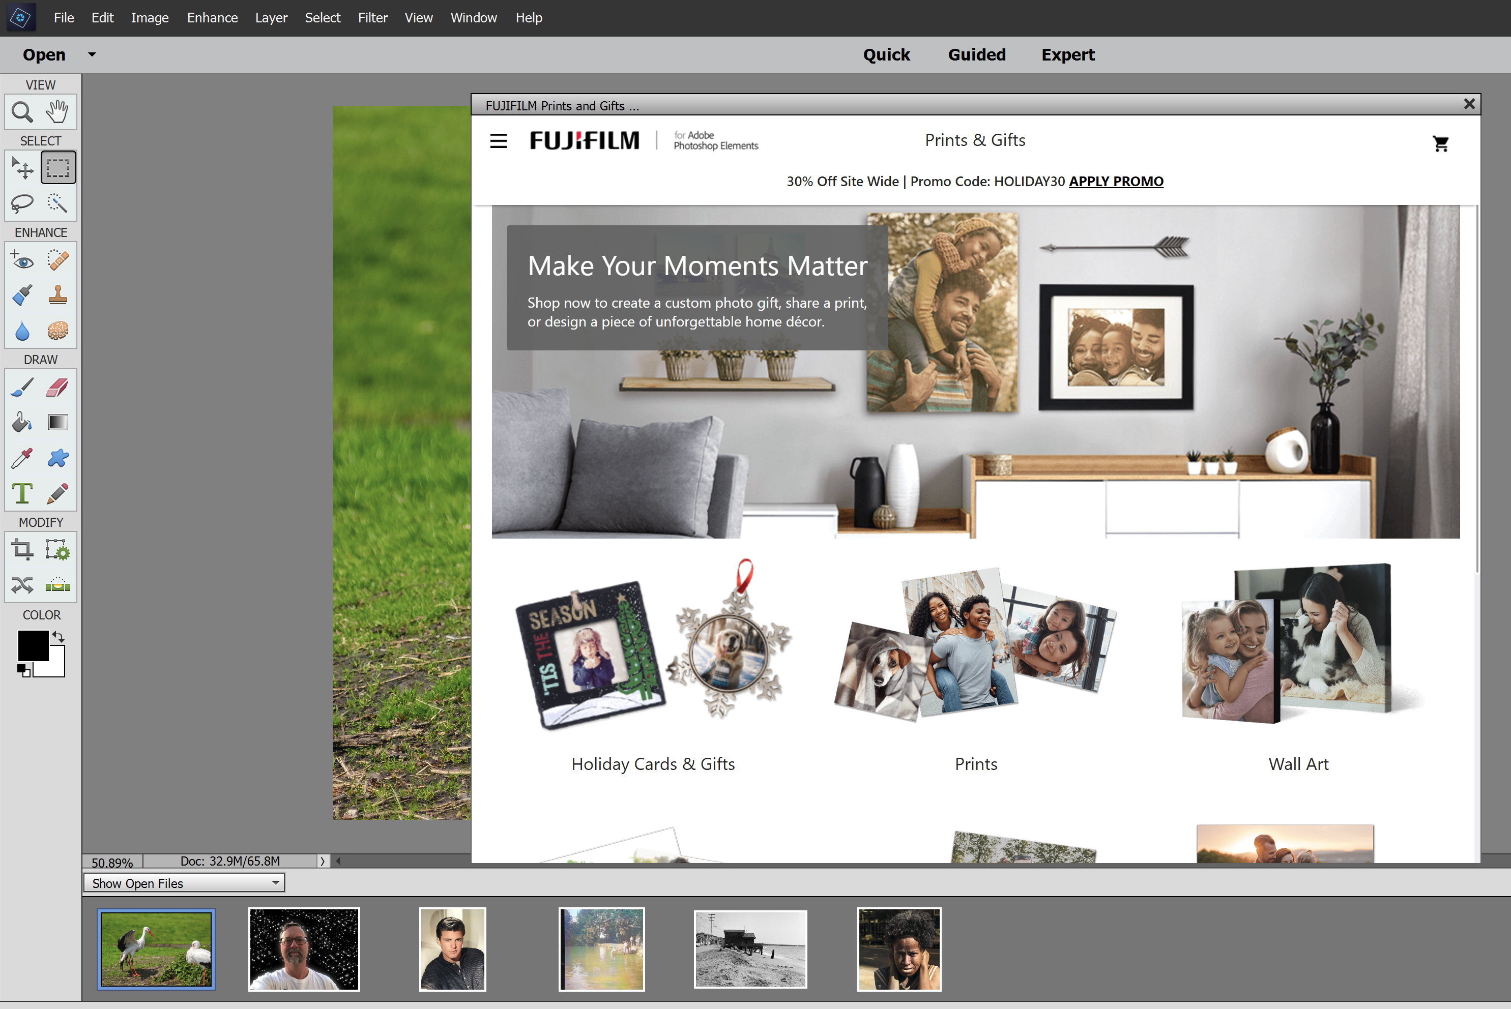Open the Filter menu
The height and width of the screenshot is (1009, 1511).
(372, 17)
